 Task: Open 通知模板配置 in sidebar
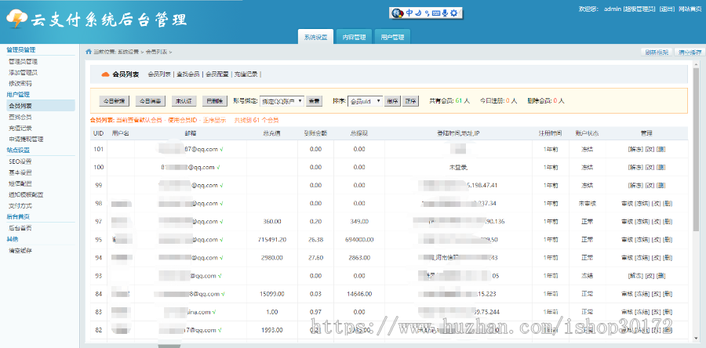point(26,195)
